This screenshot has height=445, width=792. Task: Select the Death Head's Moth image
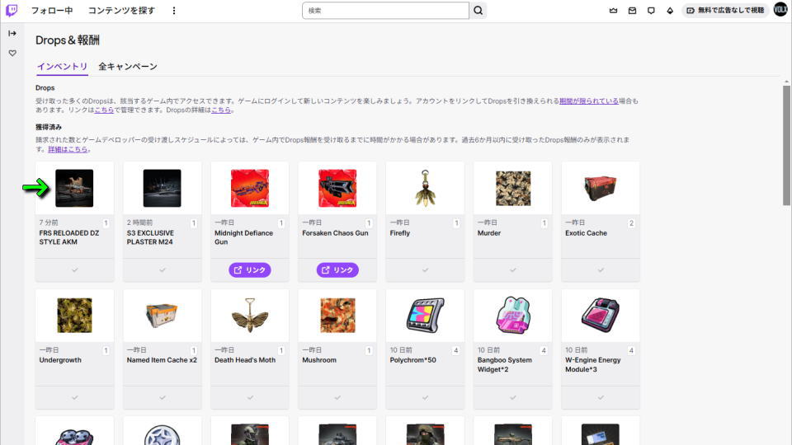coord(249,316)
